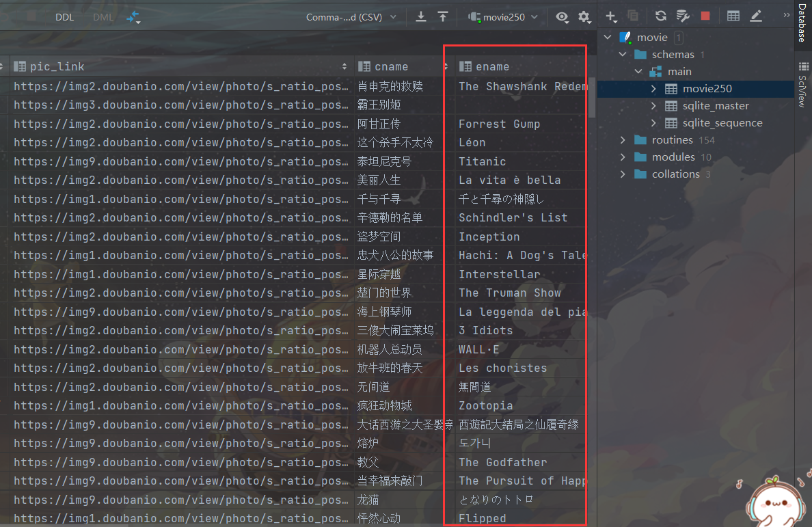Image resolution: width=812 pixels, height=527 pixels.
Task: Click the import data upload icon
Action: tap(443, 16)
